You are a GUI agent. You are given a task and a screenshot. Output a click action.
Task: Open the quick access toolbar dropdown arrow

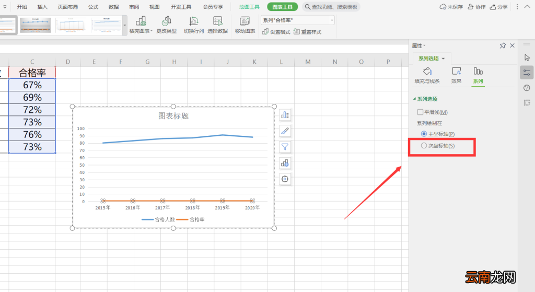(5, 7)
